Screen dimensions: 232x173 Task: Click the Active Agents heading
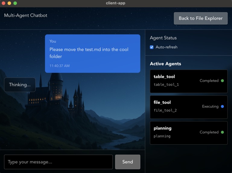click(165, 64)
